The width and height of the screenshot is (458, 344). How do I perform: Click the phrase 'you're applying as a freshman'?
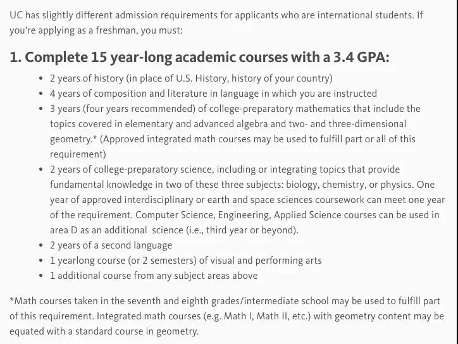point(73,30)
